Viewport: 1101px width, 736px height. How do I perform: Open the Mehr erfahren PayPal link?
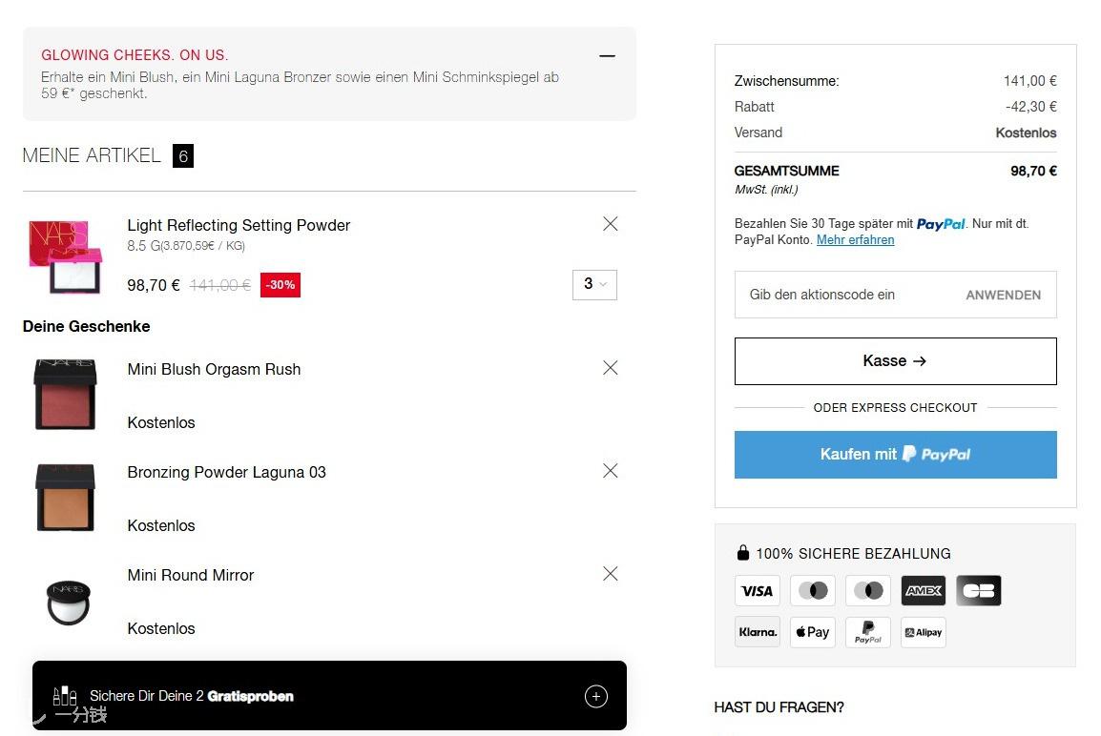[x=855, y=240]
